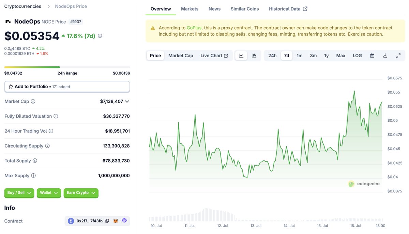
Task: Open Market Cap info tooltip icon
Action: tap(33, 102)
